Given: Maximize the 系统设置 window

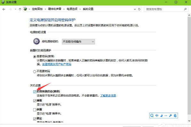Looking at the screenshot, I should coord(176,2).
